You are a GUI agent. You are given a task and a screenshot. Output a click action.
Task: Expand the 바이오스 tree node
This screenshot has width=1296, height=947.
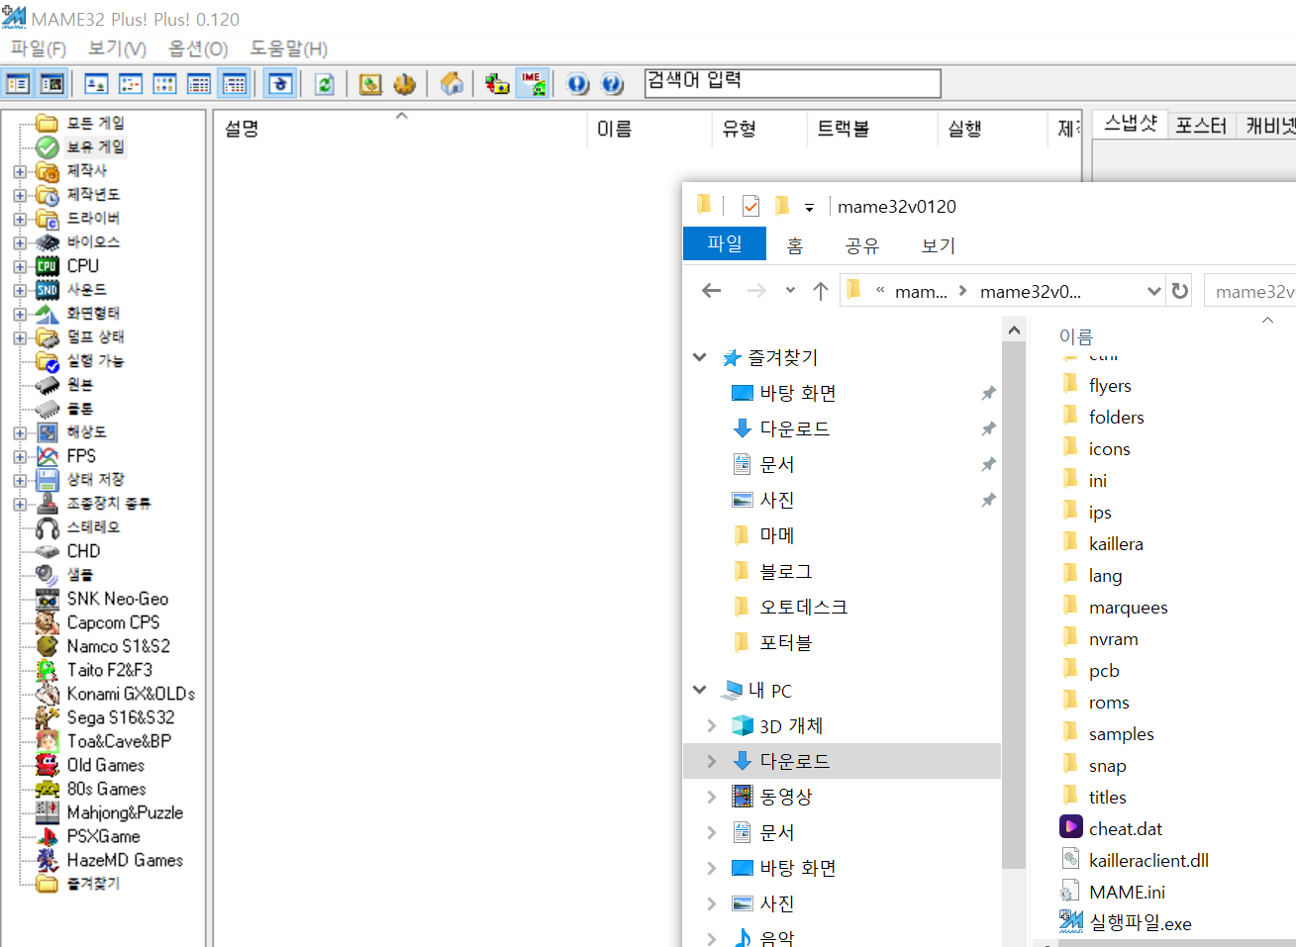(20, 242)
